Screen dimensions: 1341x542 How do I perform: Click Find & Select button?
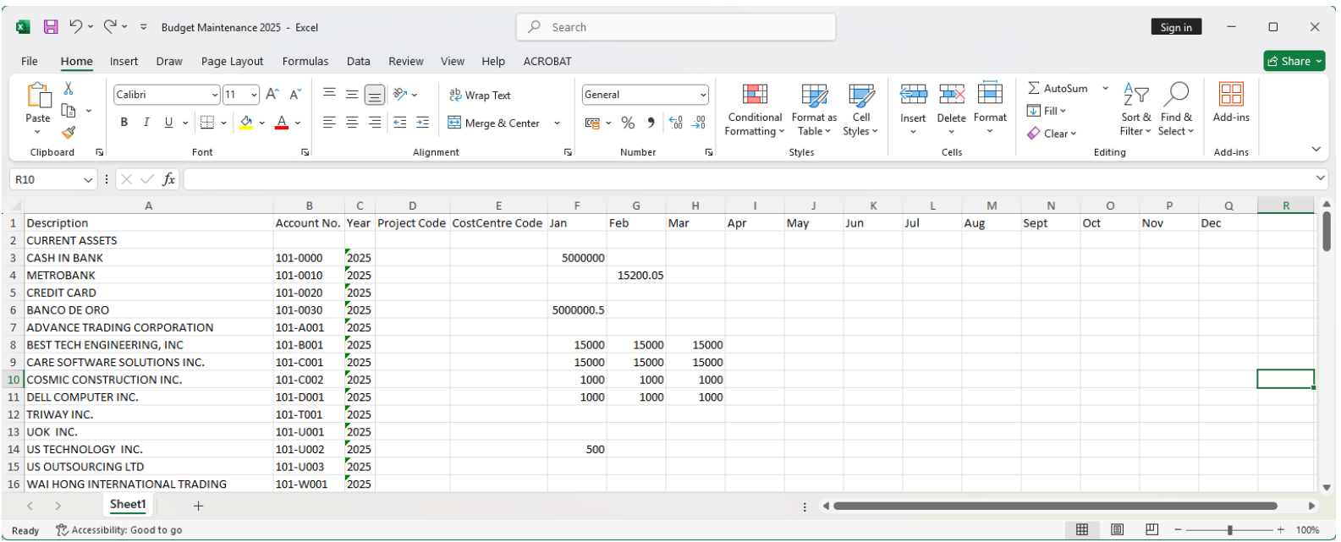click(x=1176, y=108)
